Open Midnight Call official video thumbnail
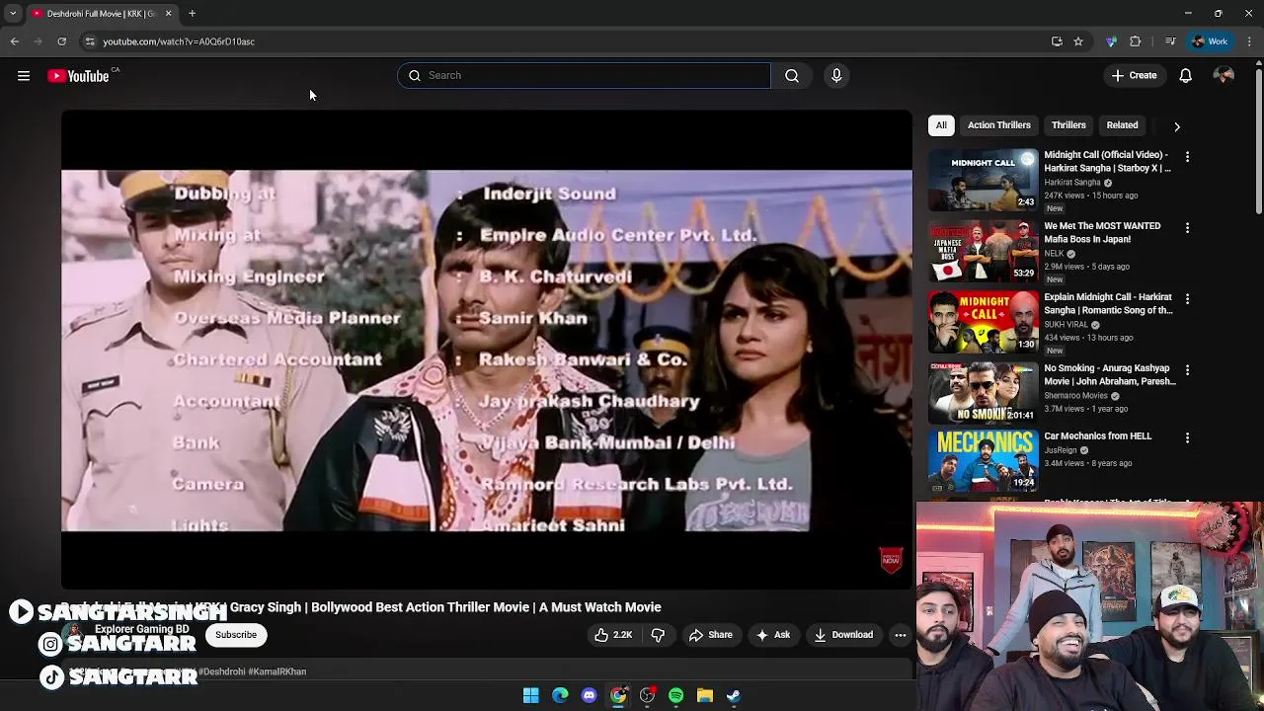The image size is (1264, 711). [984, 180]
